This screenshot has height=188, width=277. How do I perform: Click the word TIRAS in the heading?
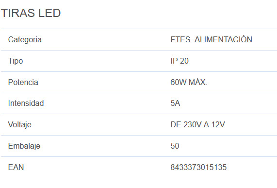(x=18, y=13)
